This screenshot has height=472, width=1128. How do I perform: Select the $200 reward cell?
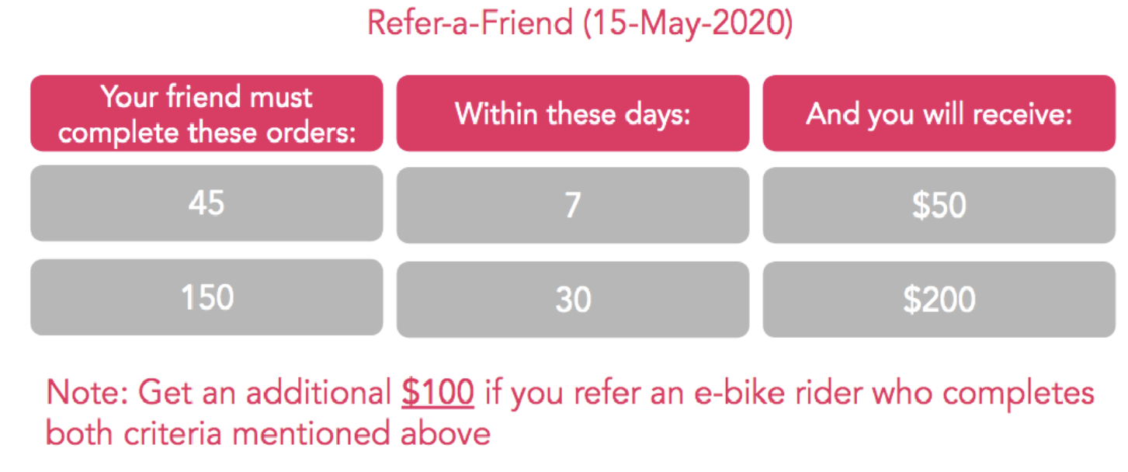pyautogui.click(x=939, y=300)
